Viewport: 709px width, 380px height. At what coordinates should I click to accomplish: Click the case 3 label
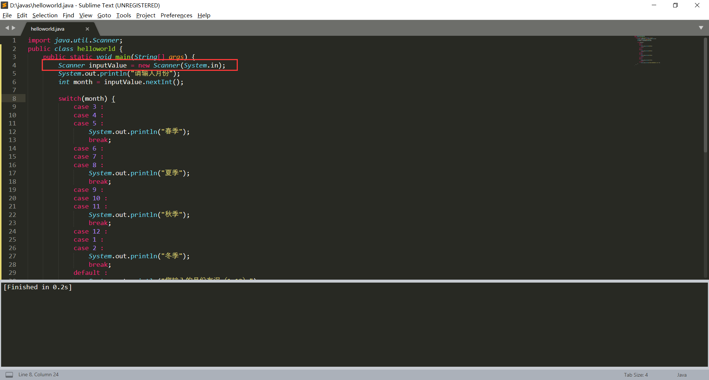click(x=89, y=107)
